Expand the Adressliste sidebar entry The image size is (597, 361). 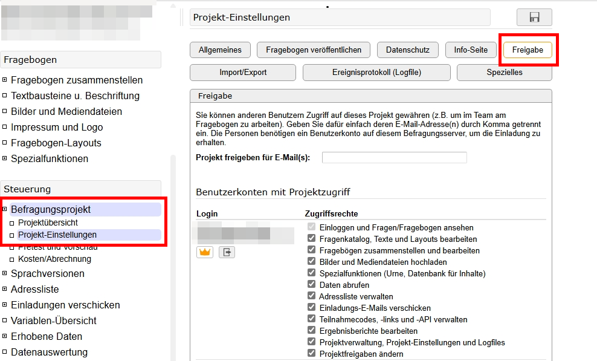point(4,289)
